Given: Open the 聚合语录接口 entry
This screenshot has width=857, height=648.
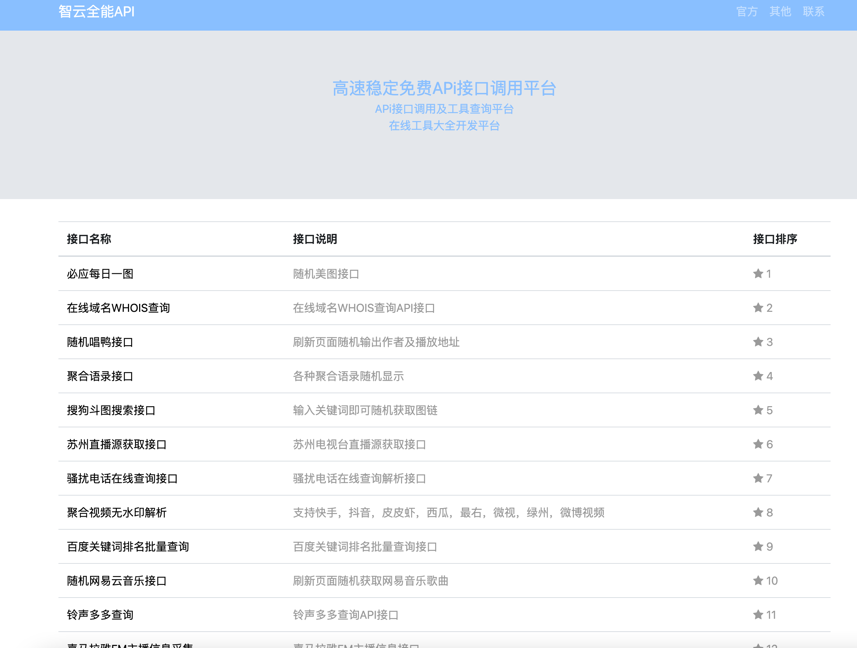Looking at the screenshot, I should point(100,376).
